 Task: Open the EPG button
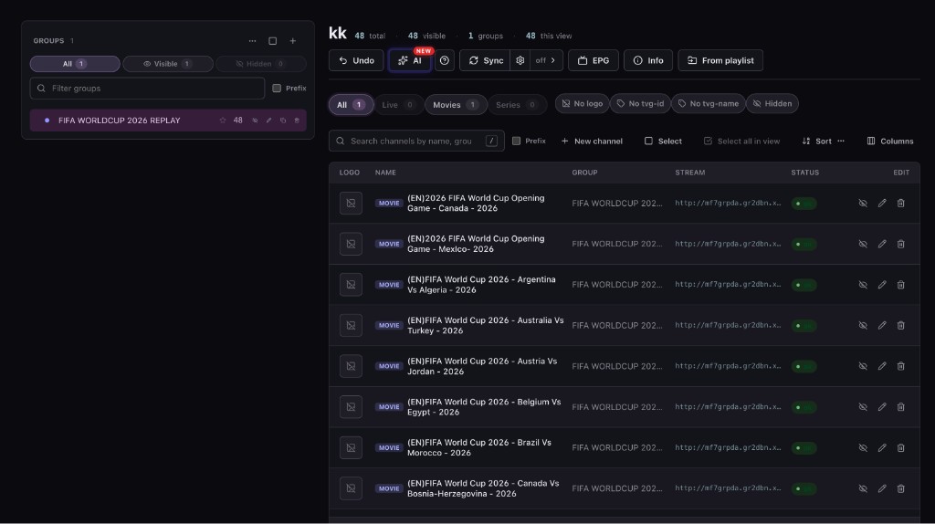click(594, 60)
